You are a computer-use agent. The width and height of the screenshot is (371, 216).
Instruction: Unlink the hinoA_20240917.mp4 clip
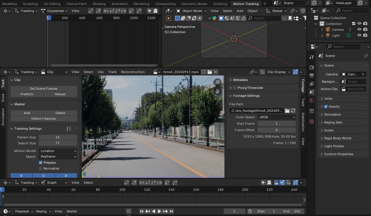216,72
